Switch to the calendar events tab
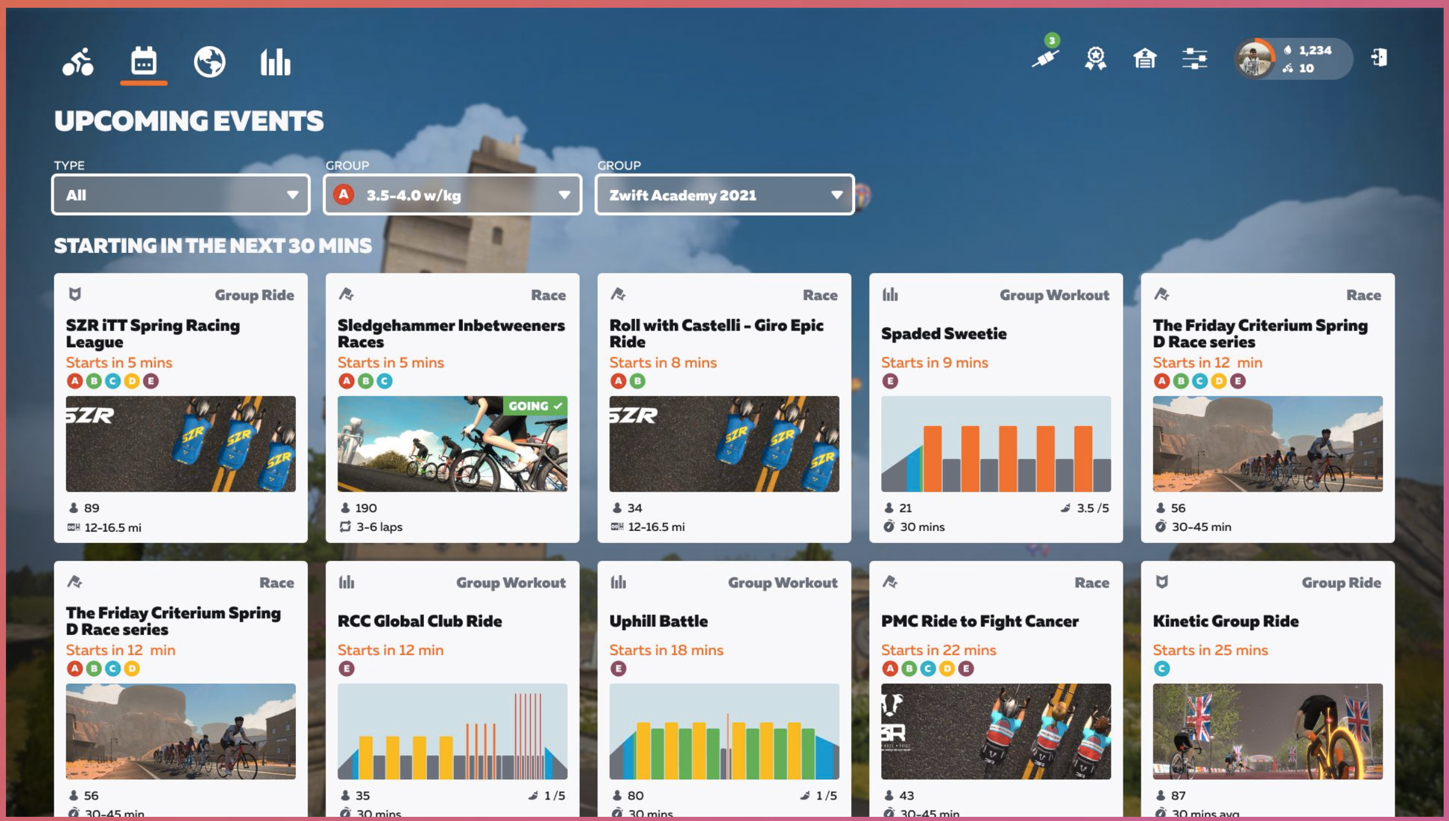The image size is (1449, 821). pos(143,62)
